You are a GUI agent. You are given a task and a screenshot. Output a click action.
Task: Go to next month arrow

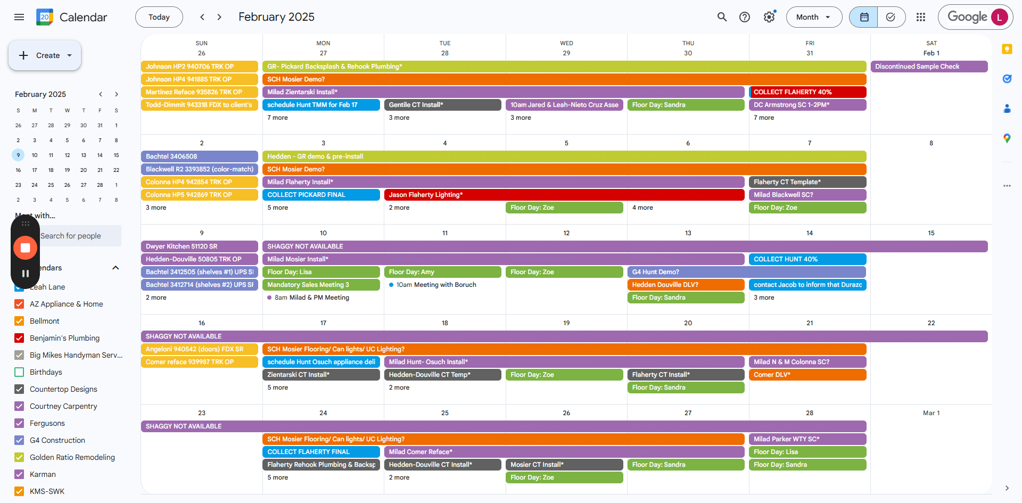219,17
